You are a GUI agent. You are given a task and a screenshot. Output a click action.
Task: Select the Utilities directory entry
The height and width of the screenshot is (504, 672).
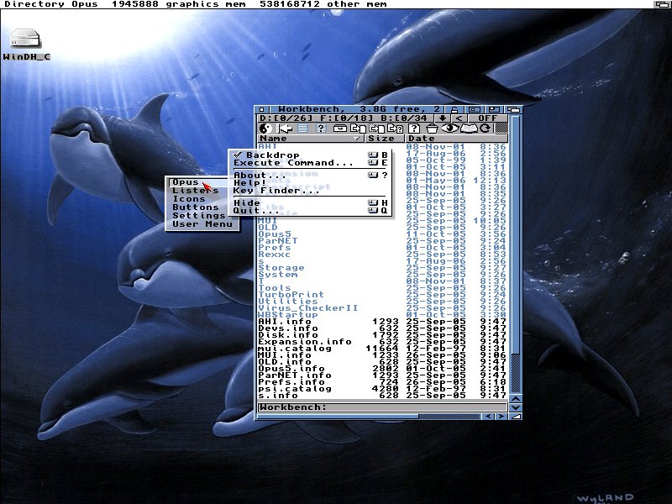(x=382, y=302)
